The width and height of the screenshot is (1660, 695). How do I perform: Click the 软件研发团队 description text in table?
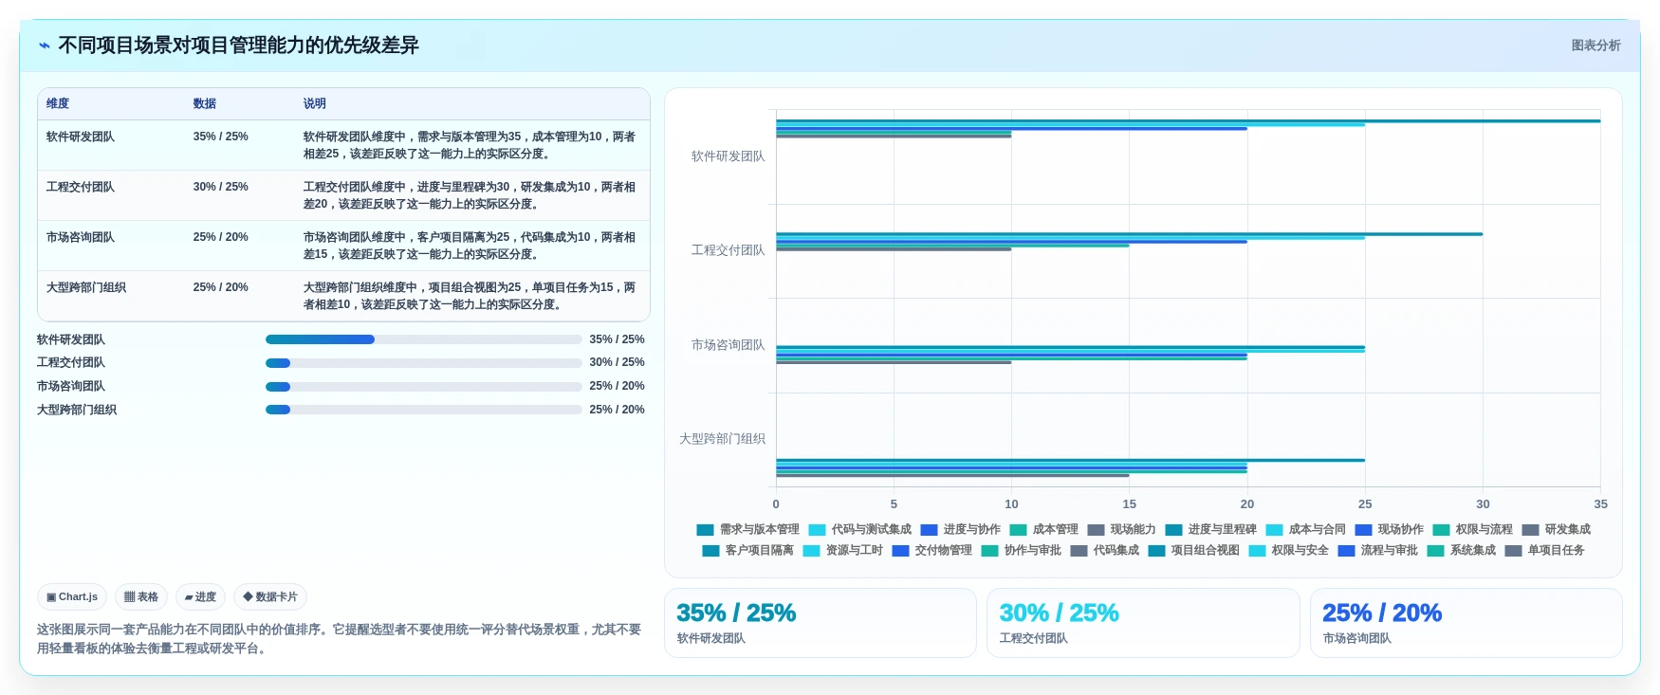click(x=470, y=145)
